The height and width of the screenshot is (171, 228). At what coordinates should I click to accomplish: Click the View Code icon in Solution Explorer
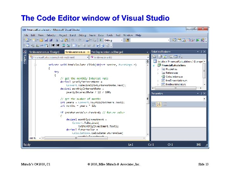[x=171, y=57]
